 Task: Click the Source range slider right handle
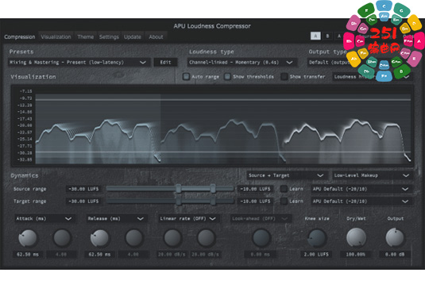213,188
